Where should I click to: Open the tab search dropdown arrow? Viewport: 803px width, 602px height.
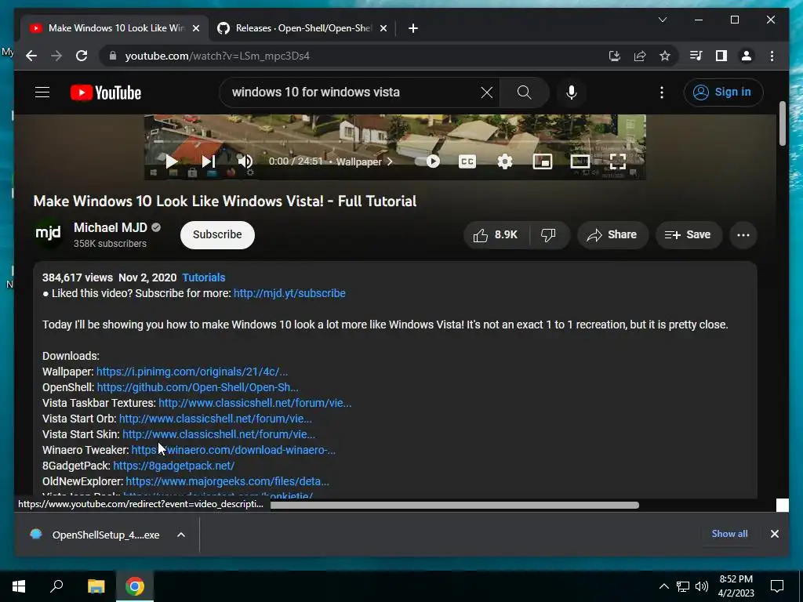tap(662, 20)
